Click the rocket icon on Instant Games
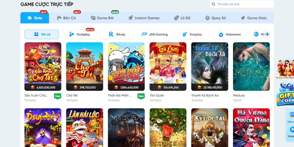Image resolution: width=294 pixels, height=147 pixels. pyautogui.click(x=131, y=18)
